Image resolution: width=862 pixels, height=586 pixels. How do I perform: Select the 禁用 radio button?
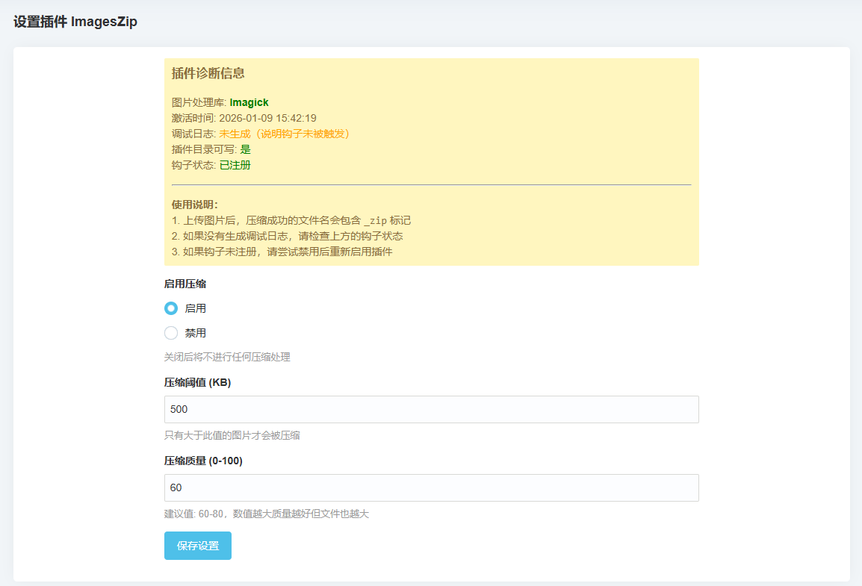tap(171, 333)
